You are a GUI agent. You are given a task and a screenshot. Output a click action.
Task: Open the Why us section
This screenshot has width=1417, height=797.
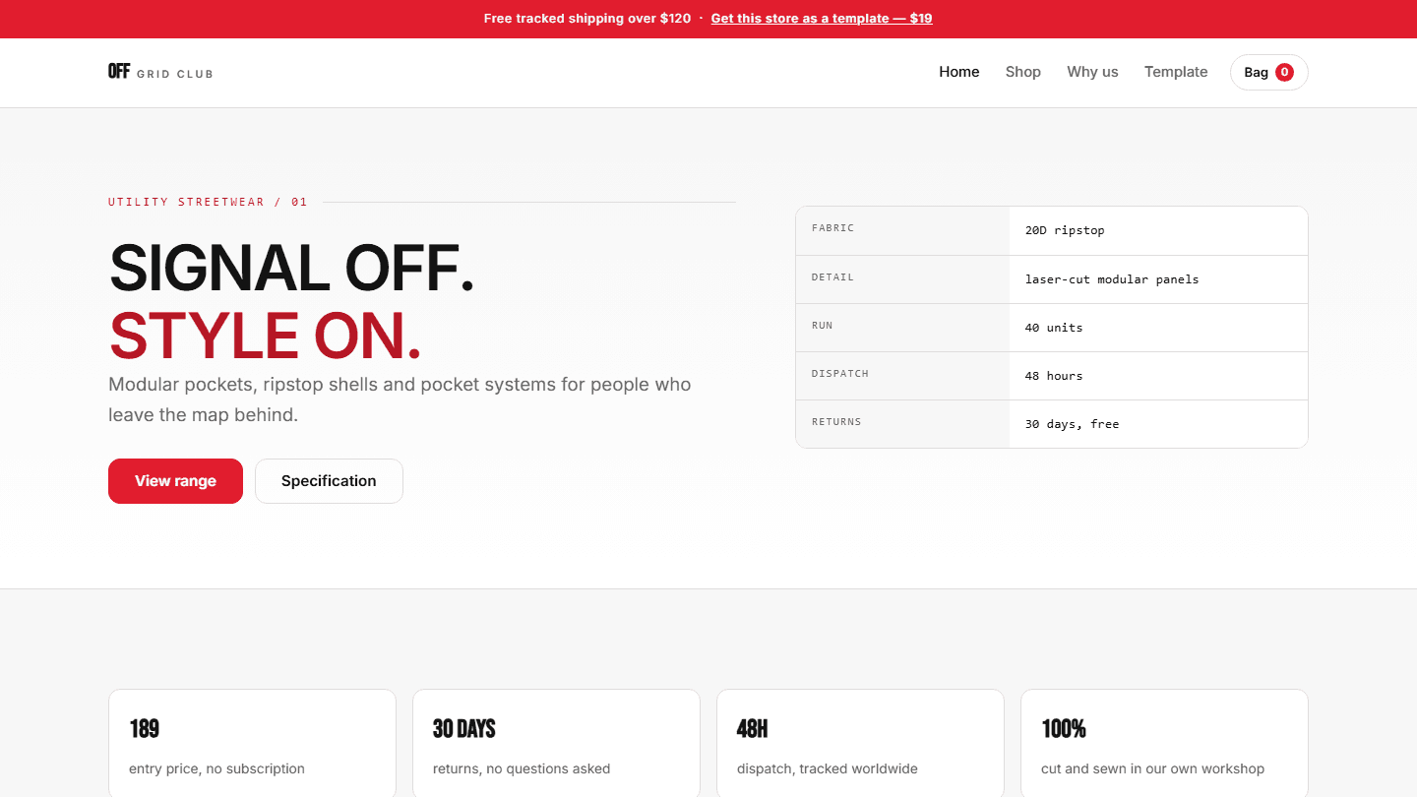tap(1092, 72)
